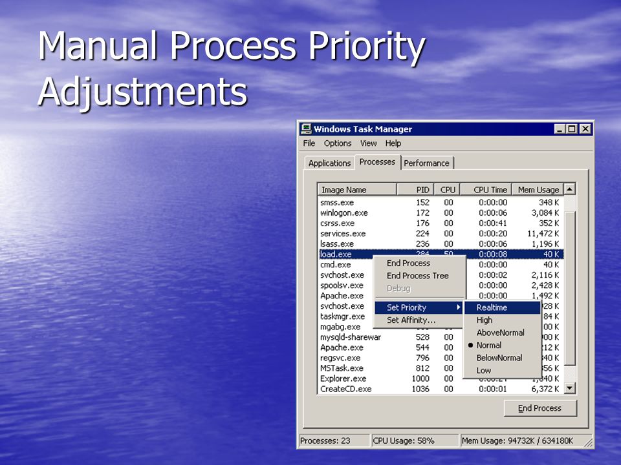Click the process list scrollbar thumb

(569, 289)
